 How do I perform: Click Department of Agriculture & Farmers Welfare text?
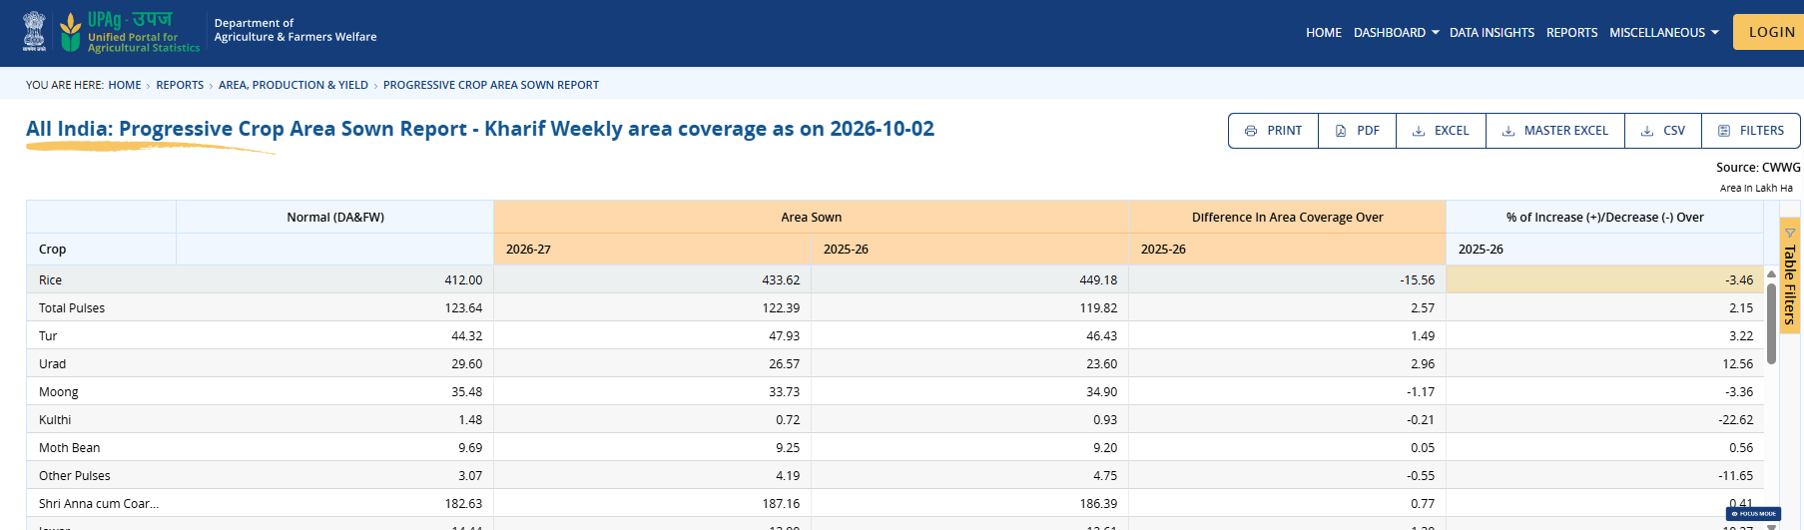(x=296, y=30)
